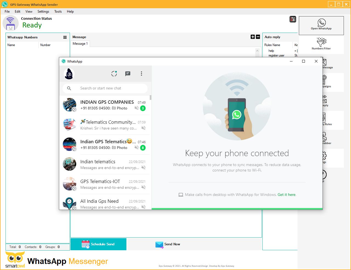Image resolution: width=351 pixels, height=270 pixels.
Task: Click the Send Now button
Action: point(168,244)
